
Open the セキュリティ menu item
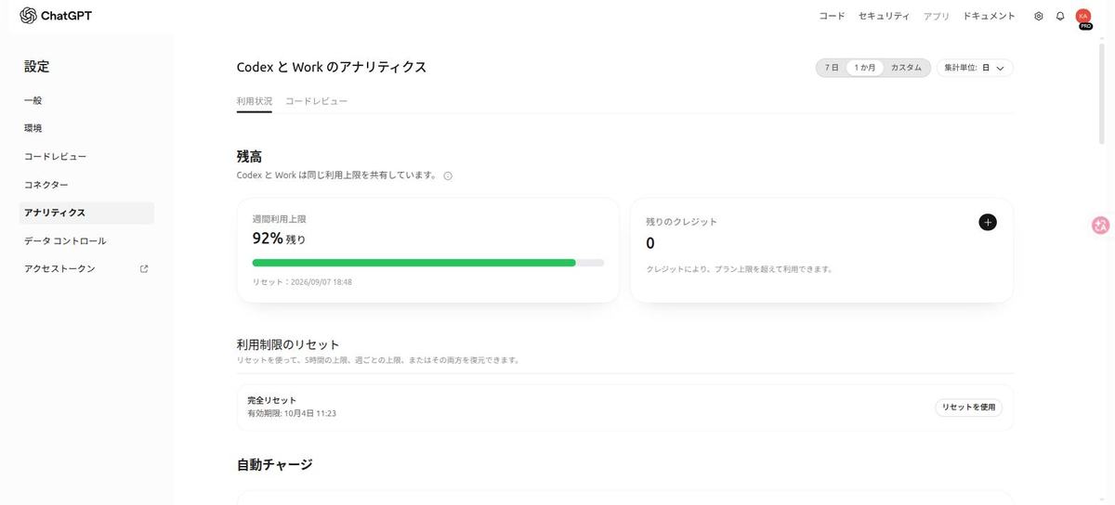(884, 16)
